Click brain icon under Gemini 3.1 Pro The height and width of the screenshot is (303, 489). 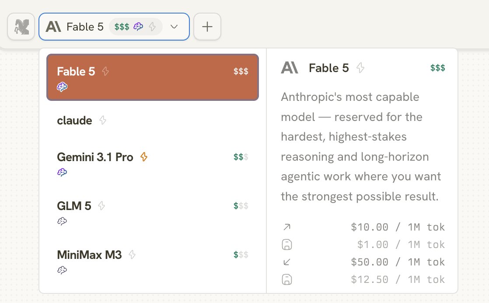62,172
